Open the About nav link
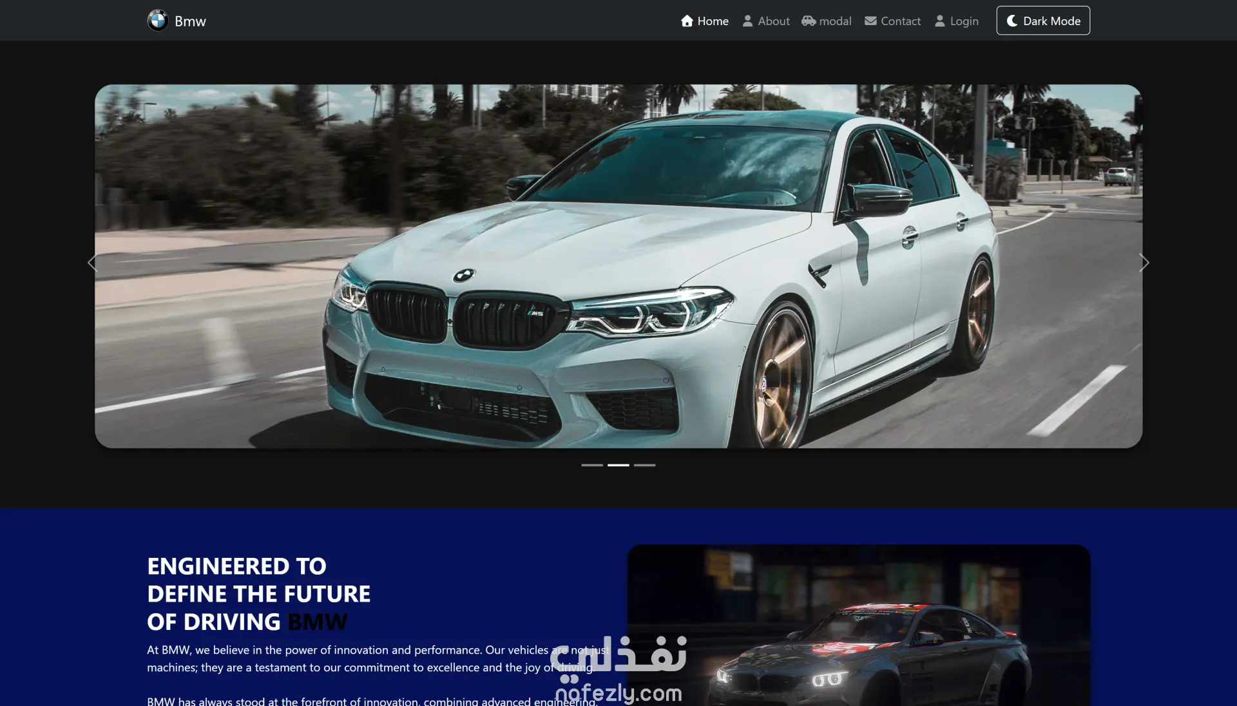 coord(773,21)
